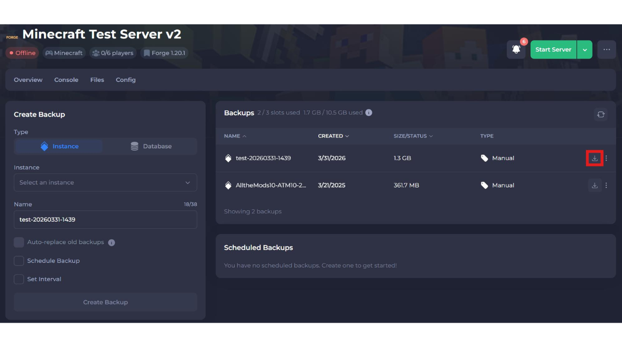Click the Start Server button
Image resolution: width=622 pixels, height=347 pixels.
pos(553,50)
